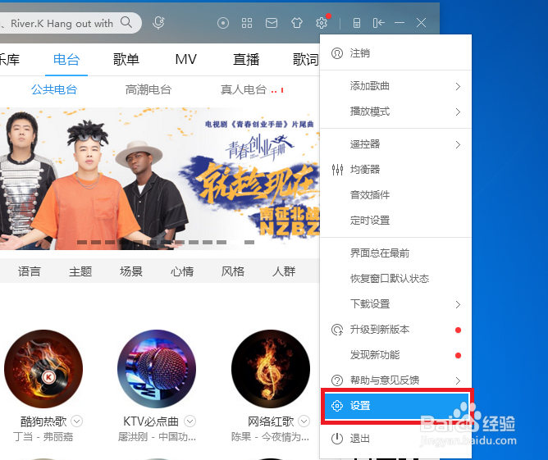Switch to the 歌单 tab
This screenshot has height=460, width=548.
[x=126, y=59]
